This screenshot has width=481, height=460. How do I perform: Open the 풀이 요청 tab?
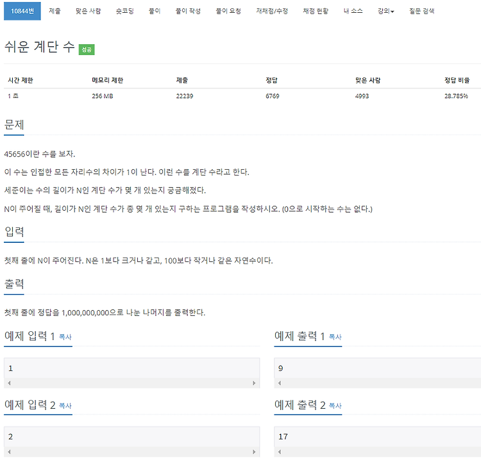click(228, 11)
